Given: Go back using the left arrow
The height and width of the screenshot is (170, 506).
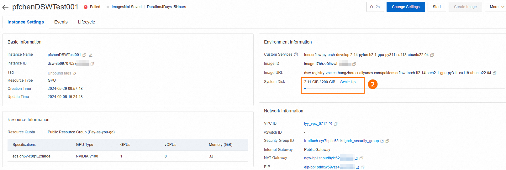Looking at the screenshot, I should pos(5,7).
